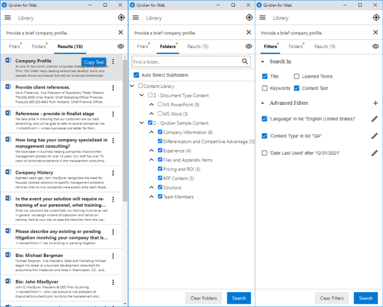Image resolution: width=383 pixels, height=307 pixels.
Task: Uncheck Auto Select Subfolders
Action: click(136, 75)
